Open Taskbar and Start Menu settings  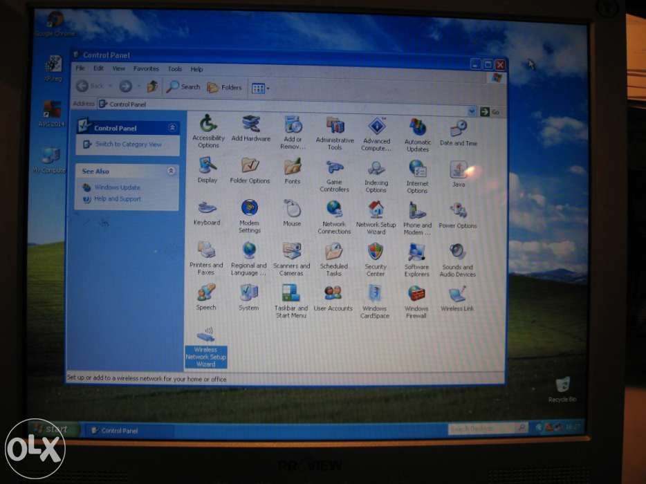291,301
